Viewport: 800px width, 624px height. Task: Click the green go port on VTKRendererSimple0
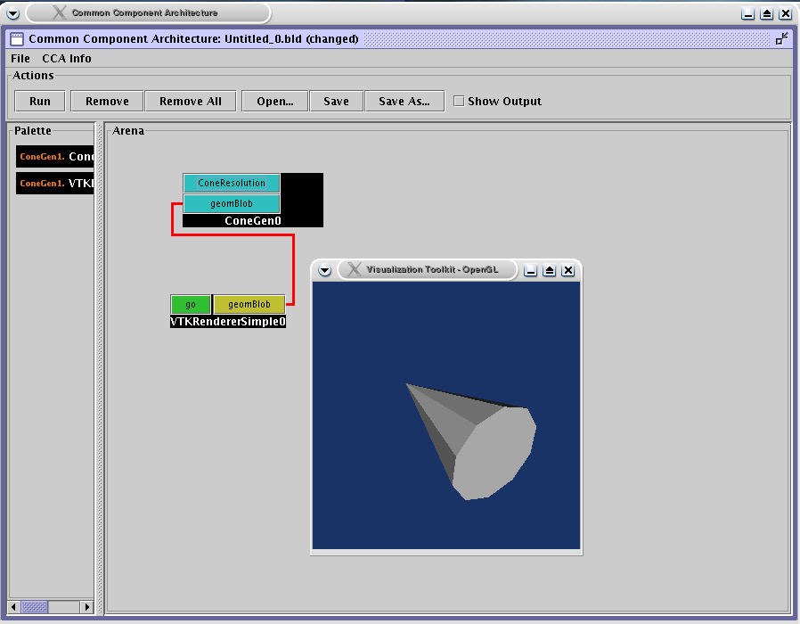point(191,305)
